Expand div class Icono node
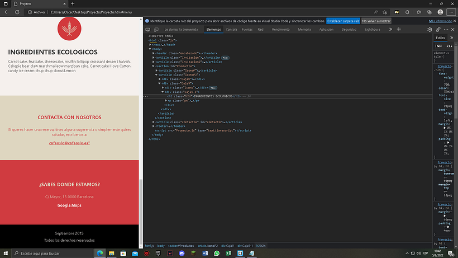Screen dimensions: 458x258 click(x=163, y=88)
